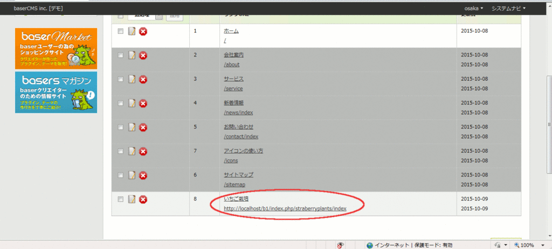Delete the いちご栽培 row with red X
Screen dimensions: 552x249
143,200
